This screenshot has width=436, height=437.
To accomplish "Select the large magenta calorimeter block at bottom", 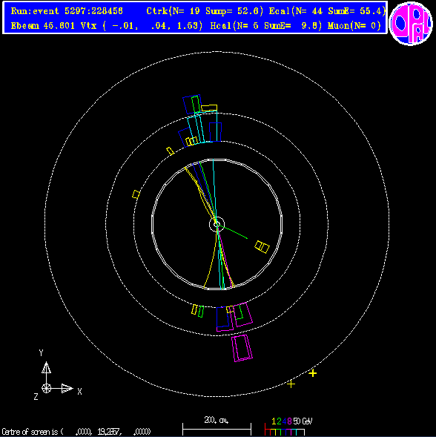I will coord(242,348).
